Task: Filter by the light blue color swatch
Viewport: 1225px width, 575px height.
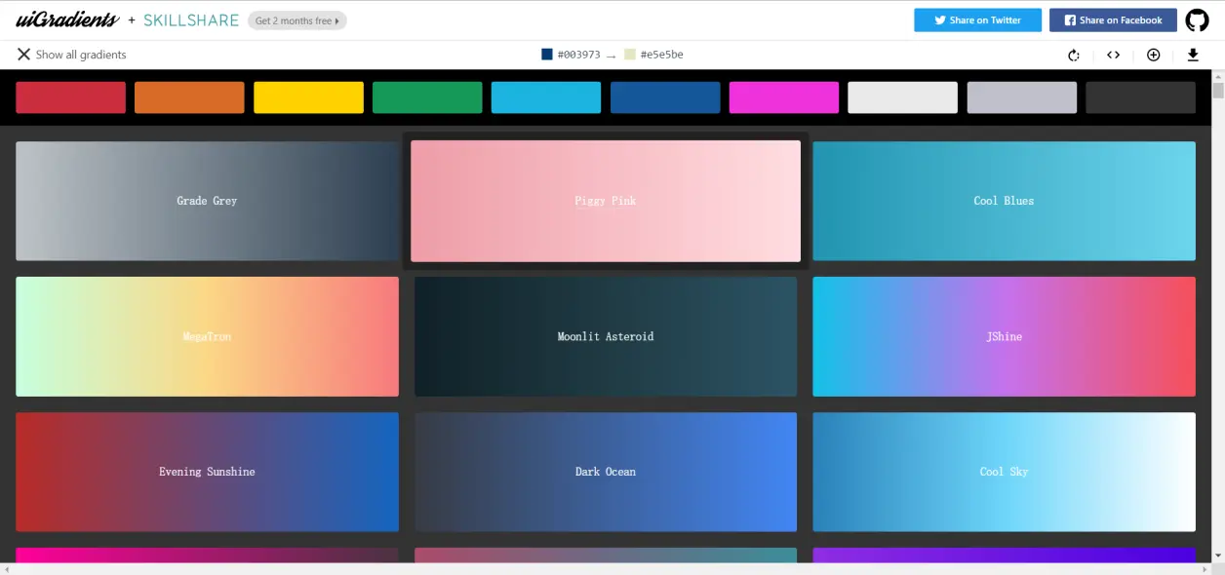Action: pos(546,97)
